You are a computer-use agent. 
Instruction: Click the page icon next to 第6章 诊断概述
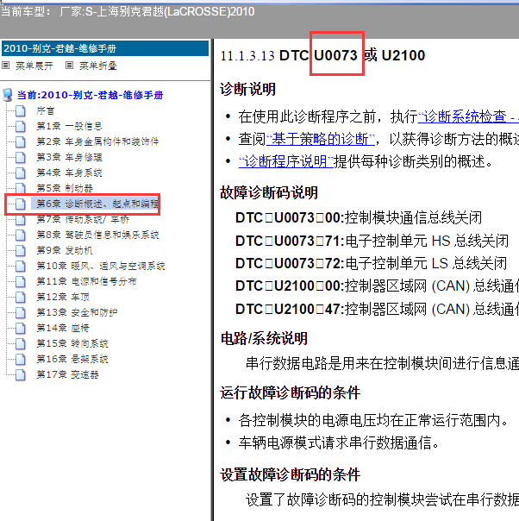(x=21, y=204)
